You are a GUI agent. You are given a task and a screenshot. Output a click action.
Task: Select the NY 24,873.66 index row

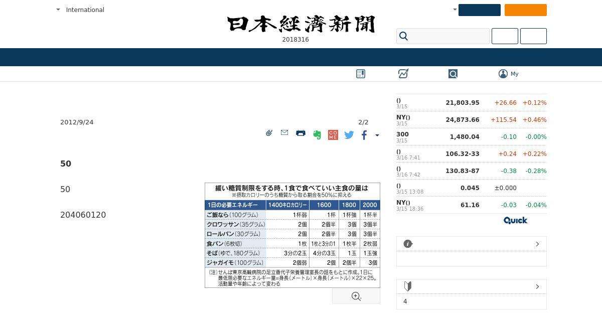472,120
